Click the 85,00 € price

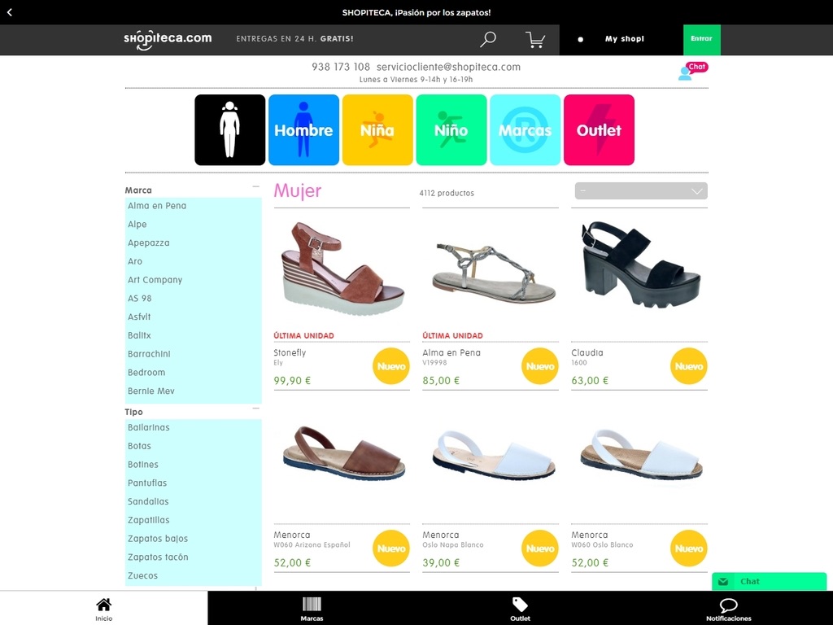[x=441, y=381]
